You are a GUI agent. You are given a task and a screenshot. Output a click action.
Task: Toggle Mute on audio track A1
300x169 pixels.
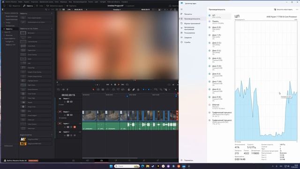click(x=75, y=127)
